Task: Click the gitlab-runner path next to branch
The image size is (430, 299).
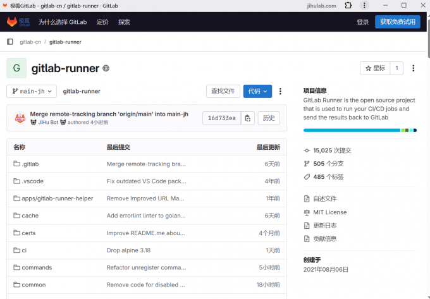Action: point(82,91)
